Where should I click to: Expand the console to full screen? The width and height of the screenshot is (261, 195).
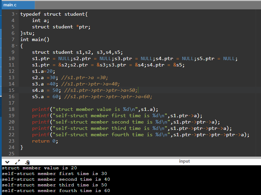click(17, 162)
